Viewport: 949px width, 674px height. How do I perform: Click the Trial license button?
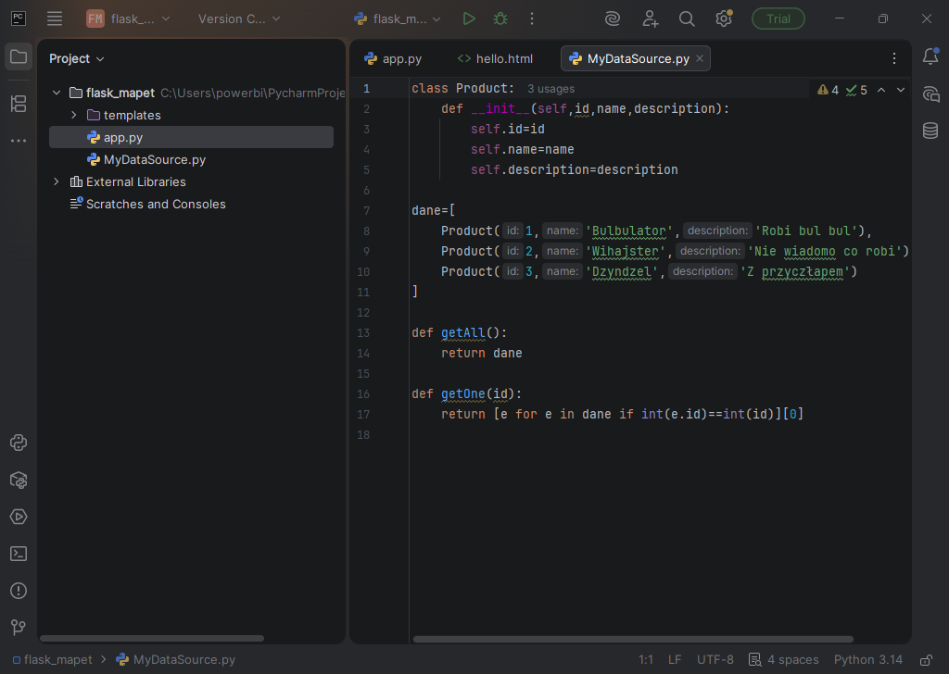[778, 19]
